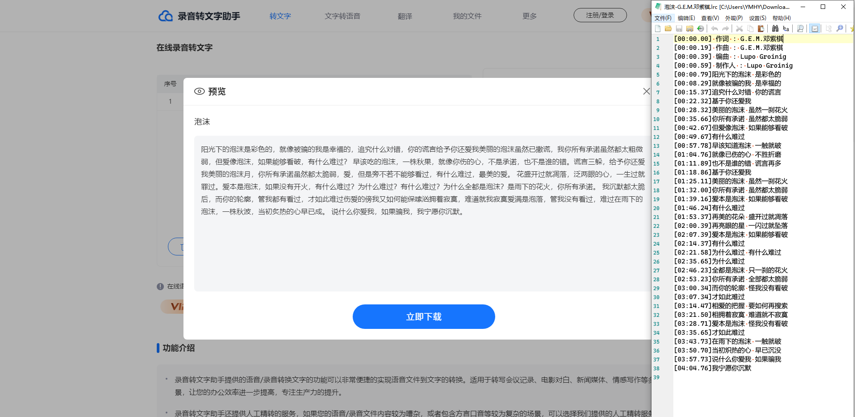The height and width of the screenshot is (417, 855).
Task: Click line 1 作词 in the Notepad2 editor
Action: (729, 39)
